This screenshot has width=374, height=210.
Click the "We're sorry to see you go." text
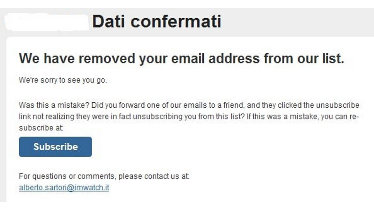(63, 80)
